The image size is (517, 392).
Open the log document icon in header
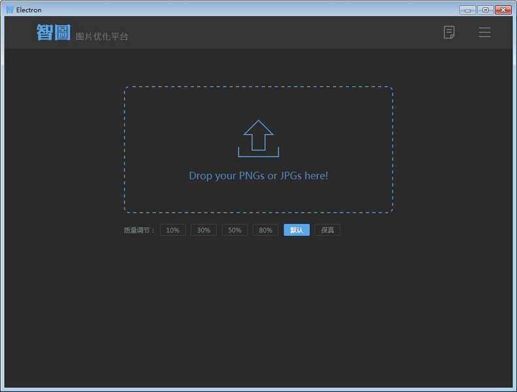(x=449, y=32)
